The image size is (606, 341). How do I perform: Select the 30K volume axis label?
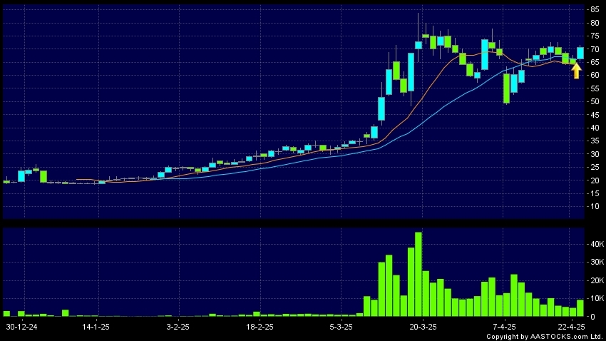[597, 262]
